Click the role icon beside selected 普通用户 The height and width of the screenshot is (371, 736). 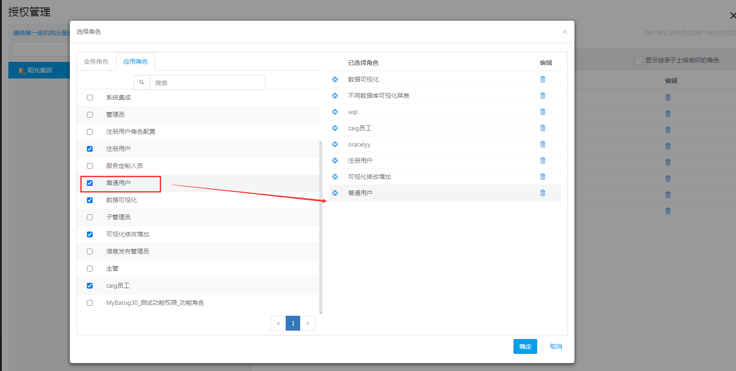click(x=335, y=193)
